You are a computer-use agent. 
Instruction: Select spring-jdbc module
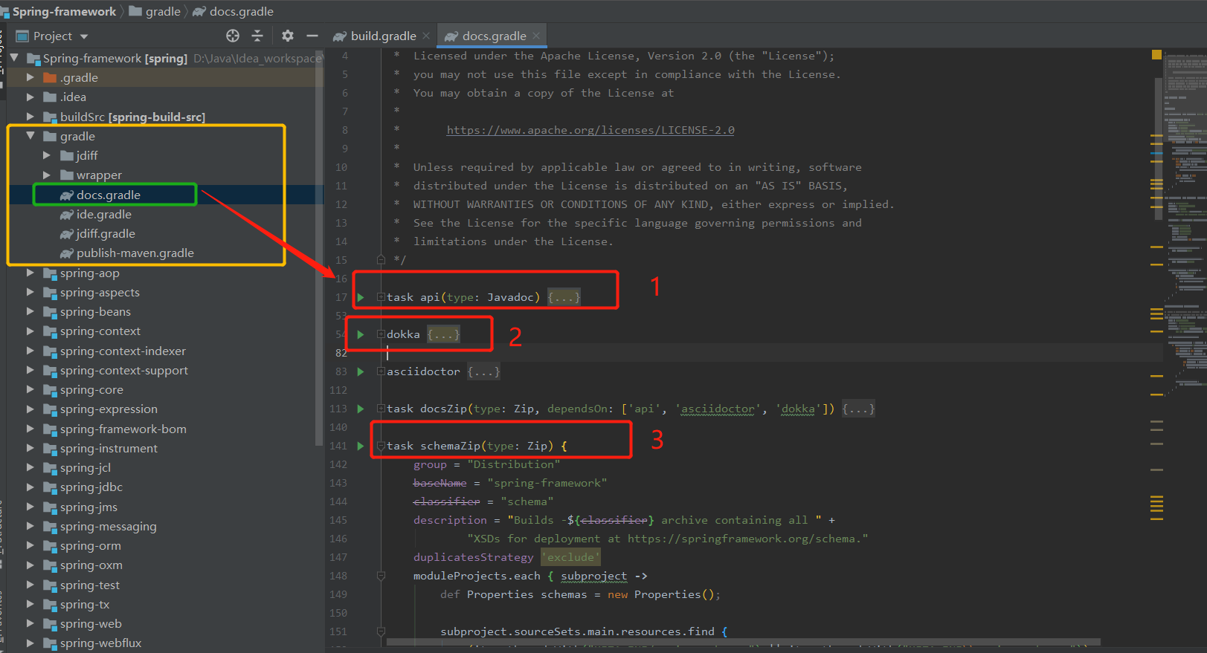[x=91, y=487]
